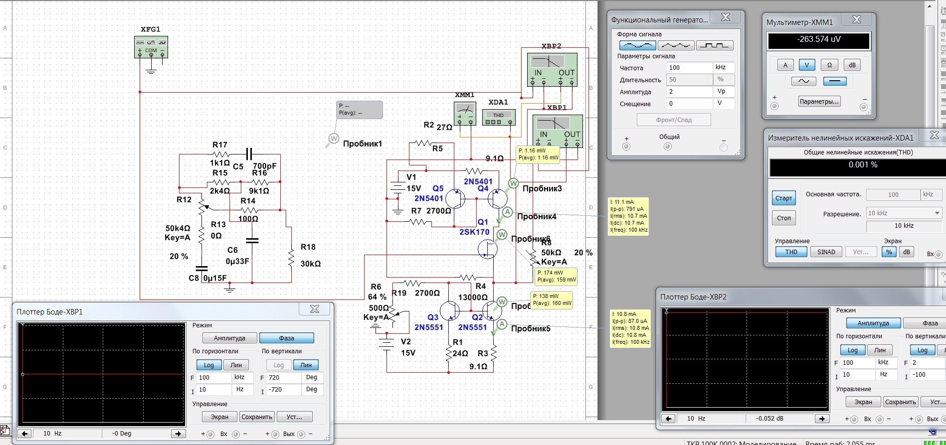
Task: Set XBP2 horizontal scale to Лин
Action: click(880, 350)
